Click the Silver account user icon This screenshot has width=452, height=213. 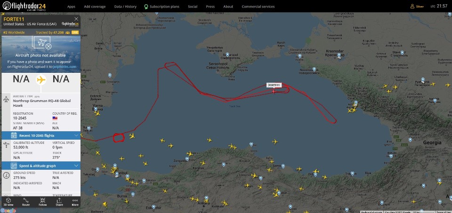[412, 6]
